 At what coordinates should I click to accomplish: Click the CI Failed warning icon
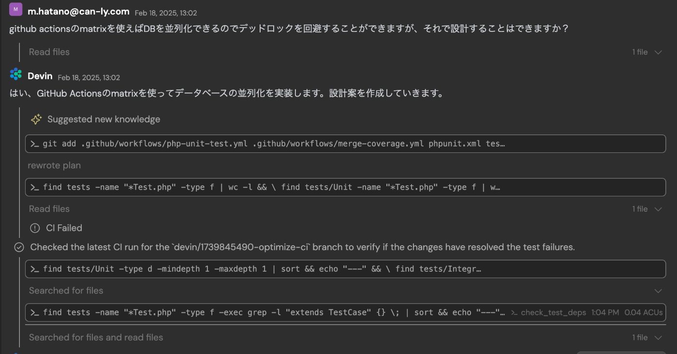coord(35,228)
